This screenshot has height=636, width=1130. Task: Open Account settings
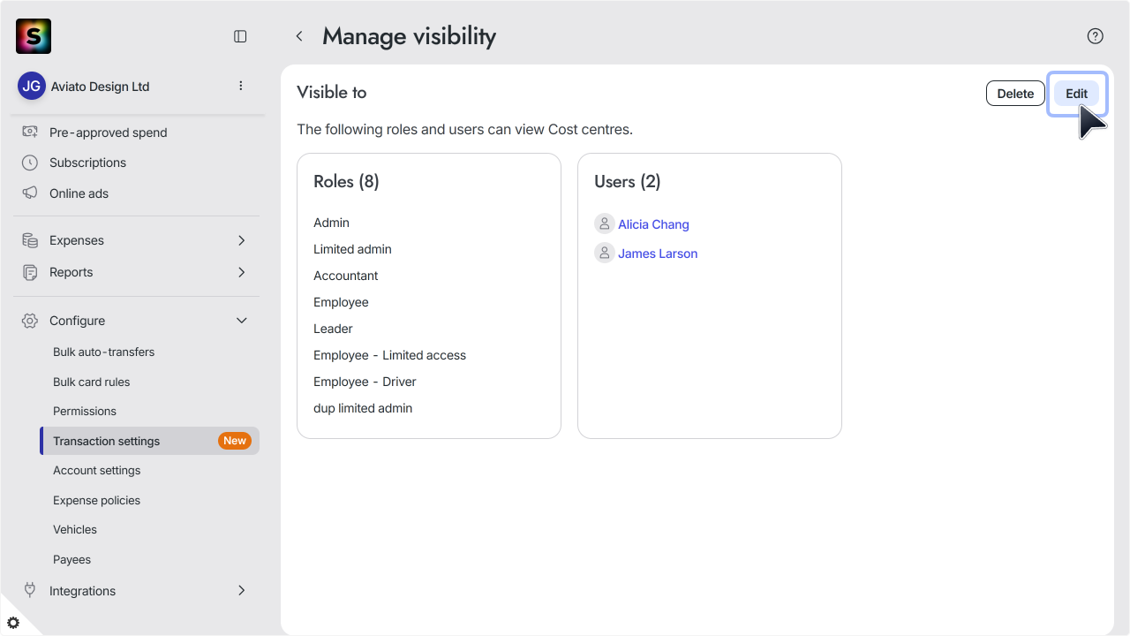click(96, 470)
